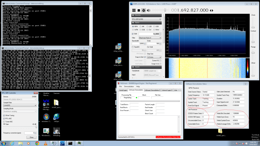Switch to the Serial Ingest tab
260x146 pixels.
tap(123, 90)
